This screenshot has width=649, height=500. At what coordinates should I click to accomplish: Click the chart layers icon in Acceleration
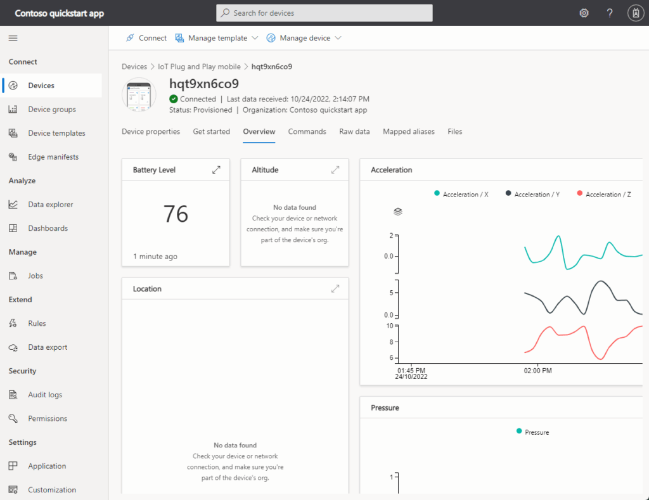click(398, 212)
